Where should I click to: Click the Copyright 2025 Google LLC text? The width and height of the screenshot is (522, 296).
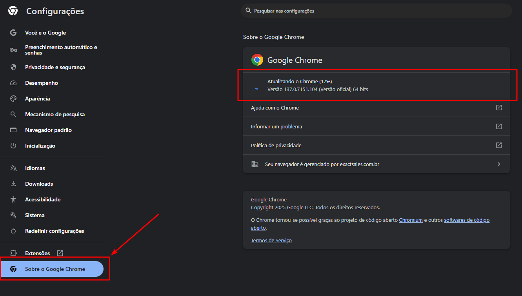pyautogui.click(x=315, y=207)
